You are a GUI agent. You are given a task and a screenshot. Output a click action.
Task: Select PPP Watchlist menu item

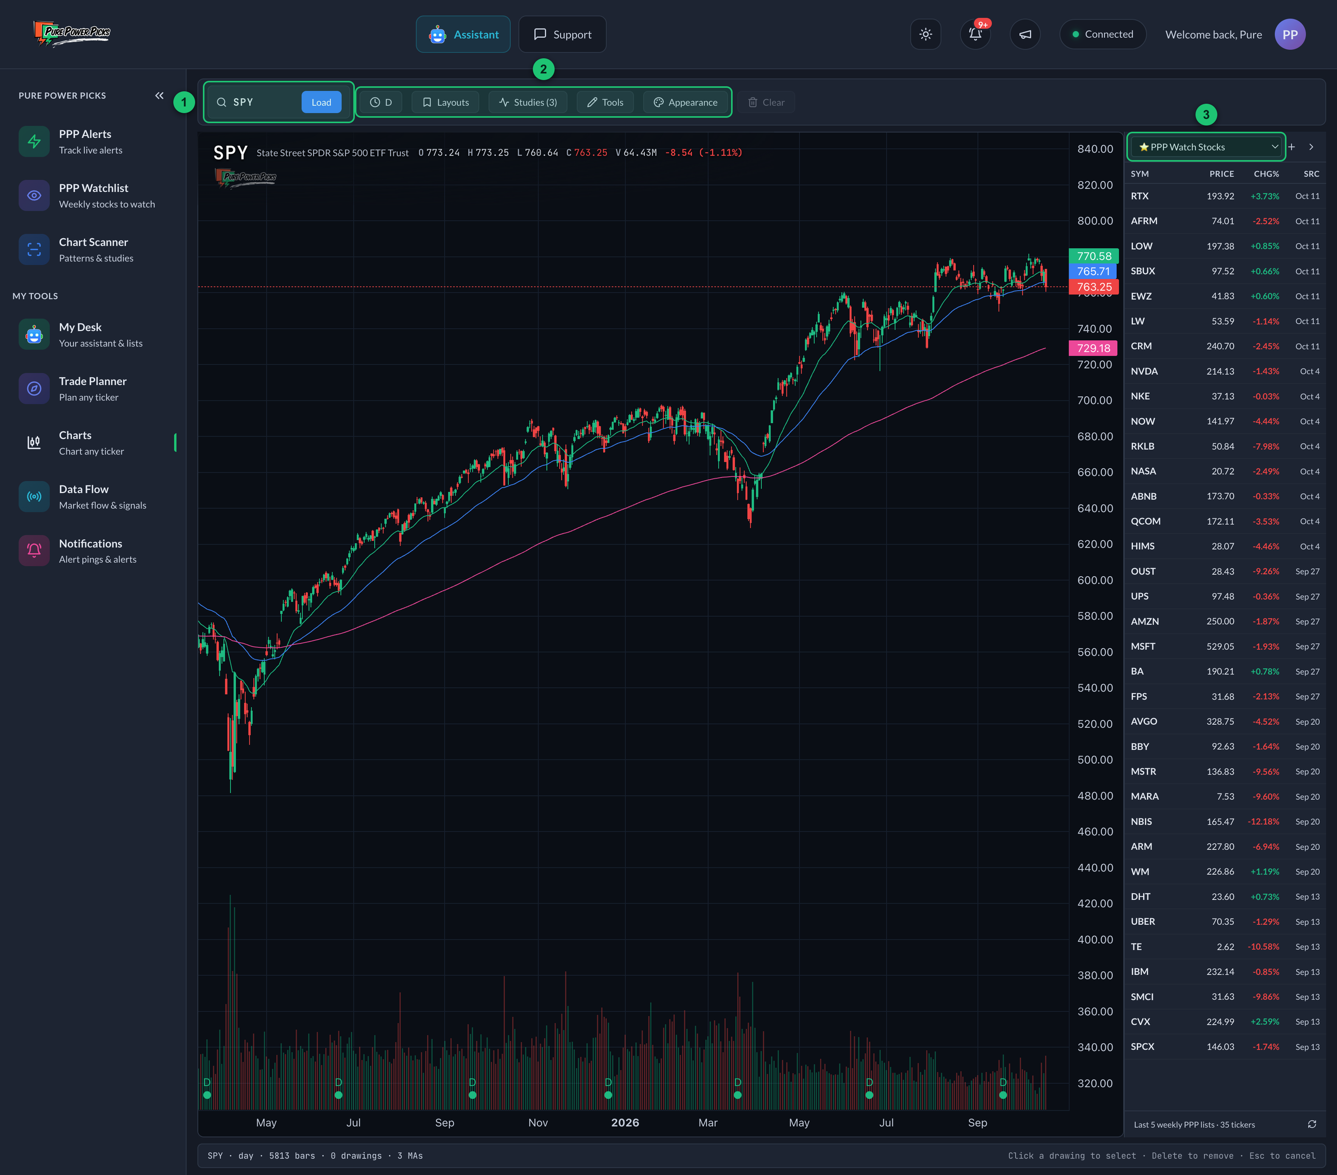[x=93, y=195]
